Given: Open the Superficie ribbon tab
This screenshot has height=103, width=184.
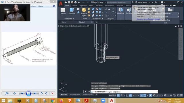Looking at the screenshot, I should [83, 5].
